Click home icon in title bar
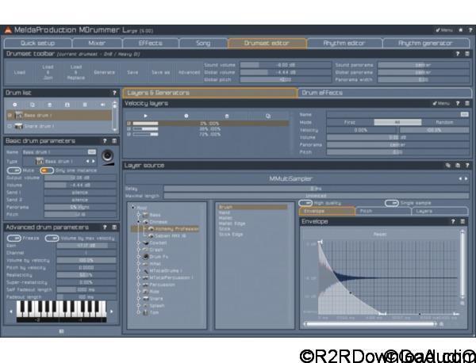476x363 pixels. click(x=460, y=30)
